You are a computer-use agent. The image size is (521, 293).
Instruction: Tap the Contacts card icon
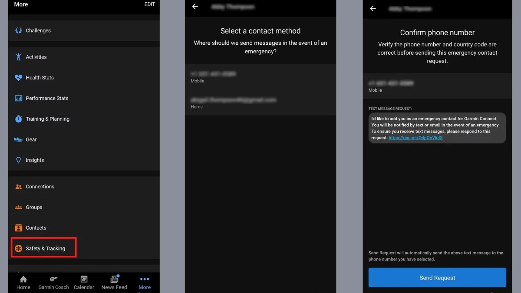click(x=18, y=228)
